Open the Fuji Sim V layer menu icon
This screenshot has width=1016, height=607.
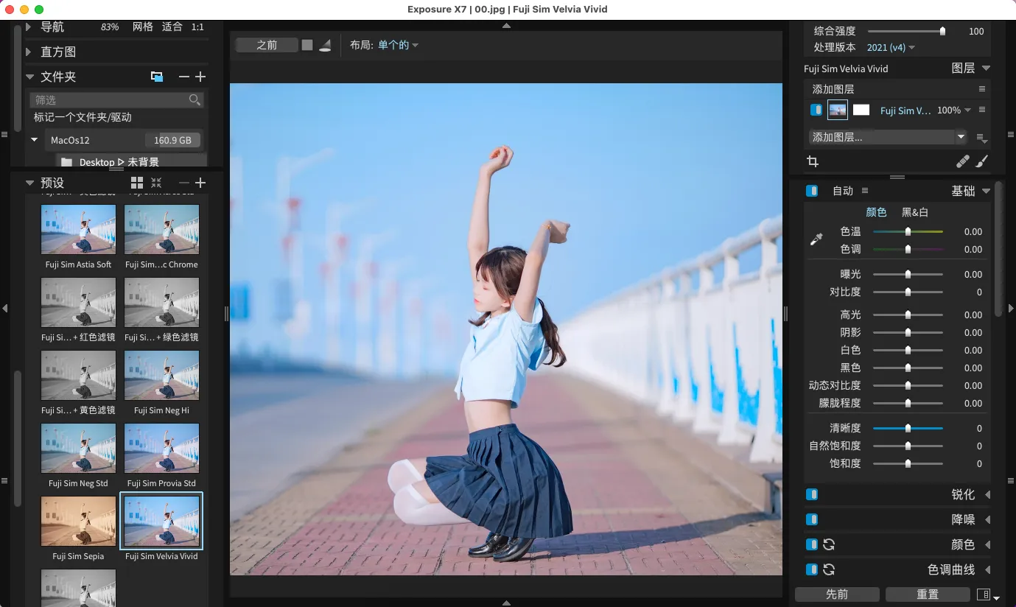coord(981,110)
